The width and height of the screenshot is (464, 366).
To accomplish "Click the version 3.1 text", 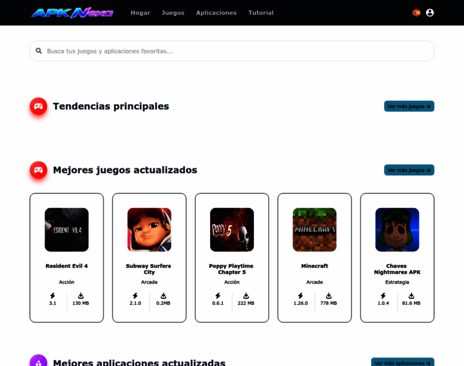I will point(53,303).
